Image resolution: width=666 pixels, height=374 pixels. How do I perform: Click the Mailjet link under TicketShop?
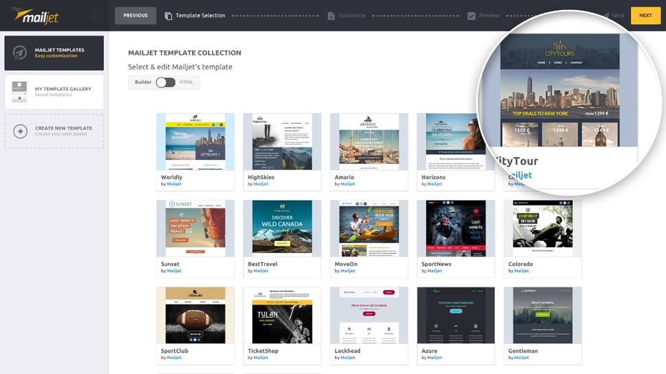261,358
